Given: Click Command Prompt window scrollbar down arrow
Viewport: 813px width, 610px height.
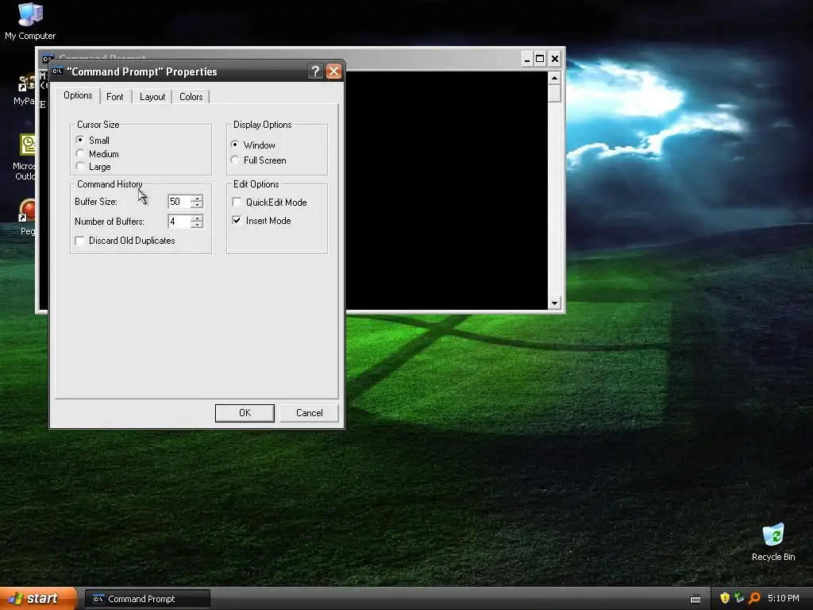Looking at the screenshot, I should click(x=554, y=303).
